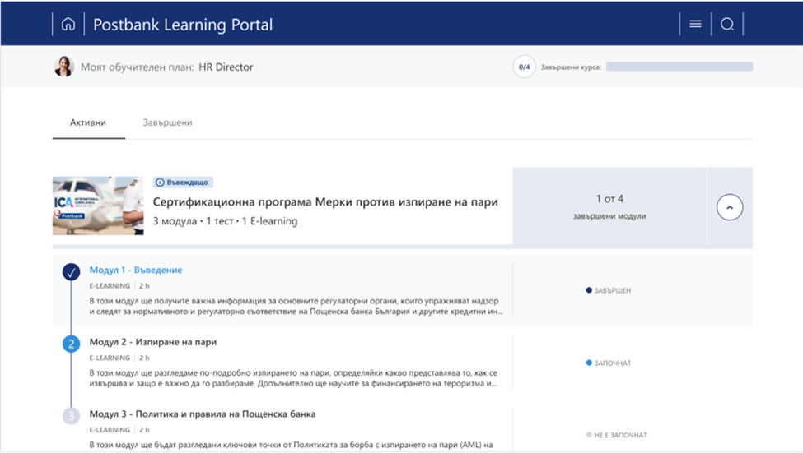Click the step 2 circle icon

(x=71, y=344)
